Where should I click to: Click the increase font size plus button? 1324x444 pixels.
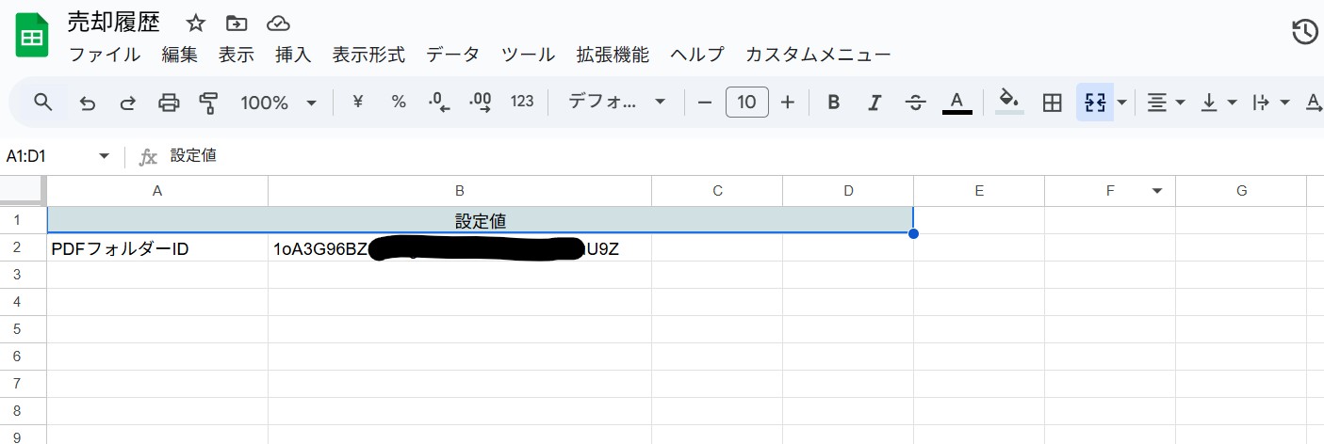788,103
